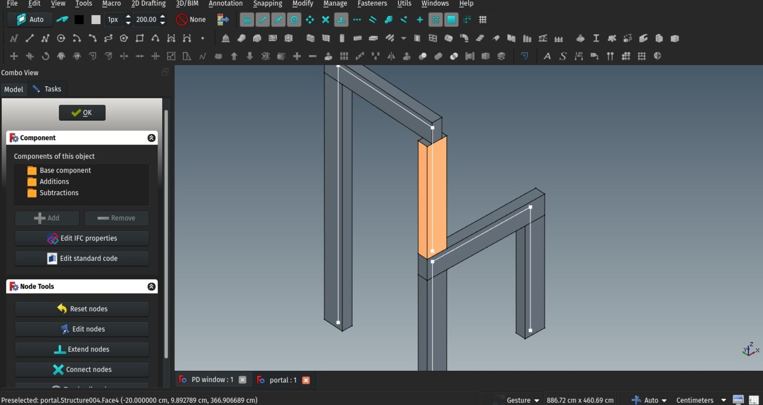Select the Text annotation tool
The width and height of the screenshot is (763, 405).
[x=547, y=56]
